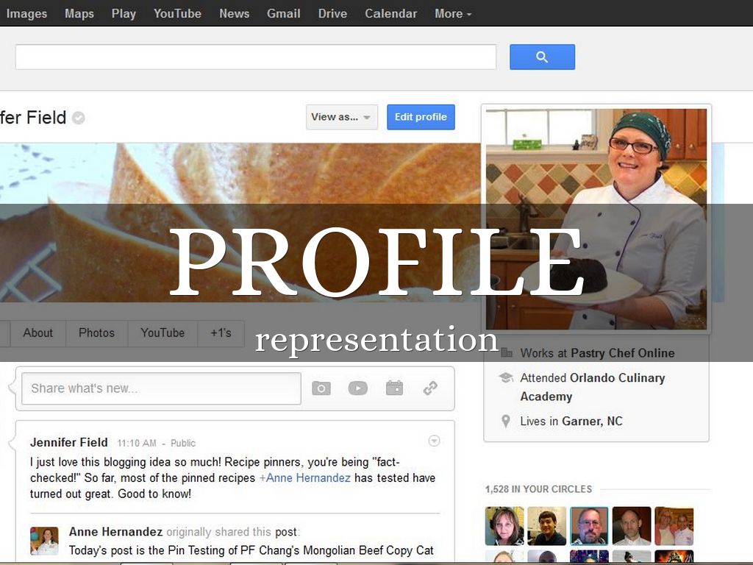Attach a link with the chain icon
This screenshot has height=565, width=753.
tap(430, 388)
